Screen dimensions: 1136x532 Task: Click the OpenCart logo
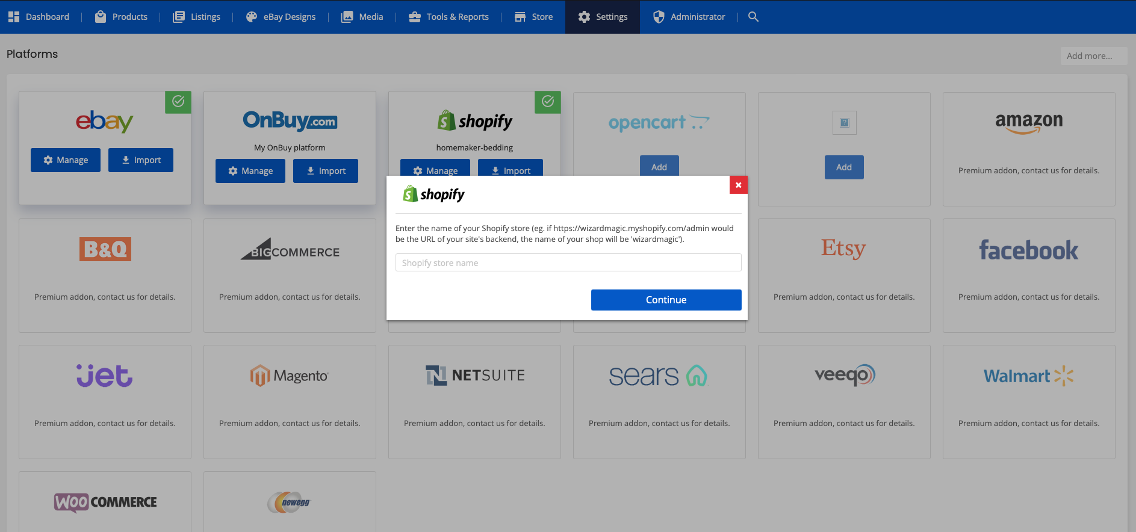[659, 123]
